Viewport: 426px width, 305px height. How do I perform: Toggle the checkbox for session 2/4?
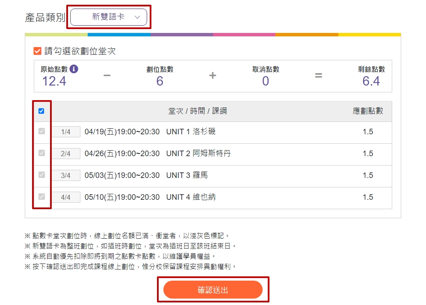click(41, 153)
